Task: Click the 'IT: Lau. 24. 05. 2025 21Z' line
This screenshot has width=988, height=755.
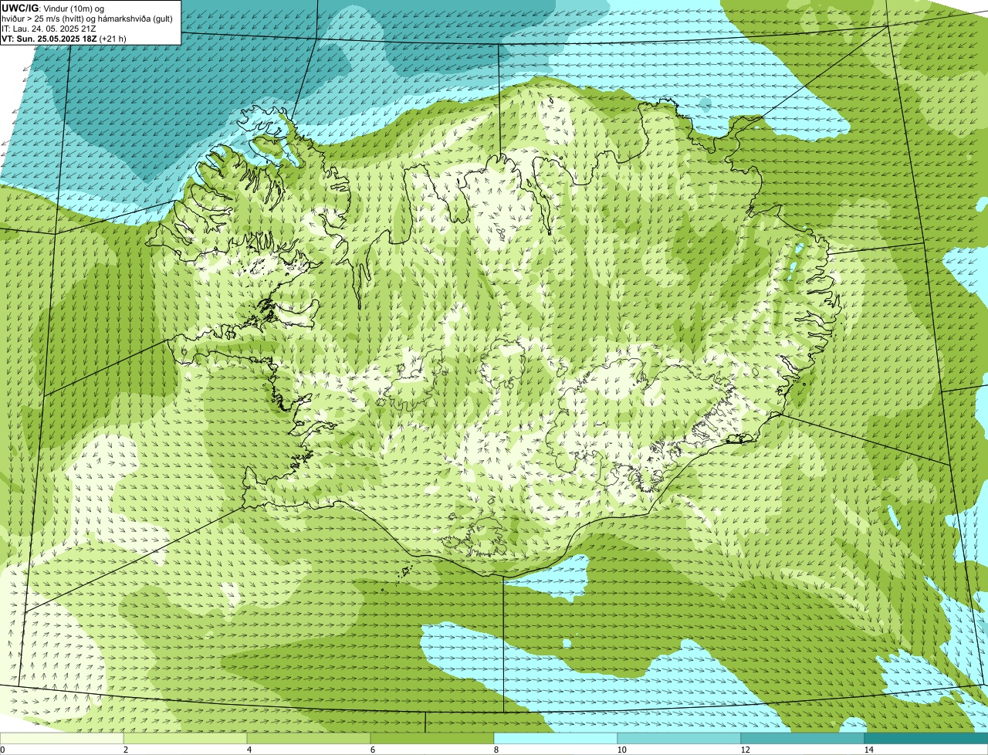Action: 49,29
